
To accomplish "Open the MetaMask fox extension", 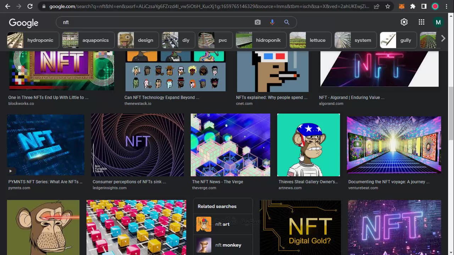I will [x=402, y=6].
